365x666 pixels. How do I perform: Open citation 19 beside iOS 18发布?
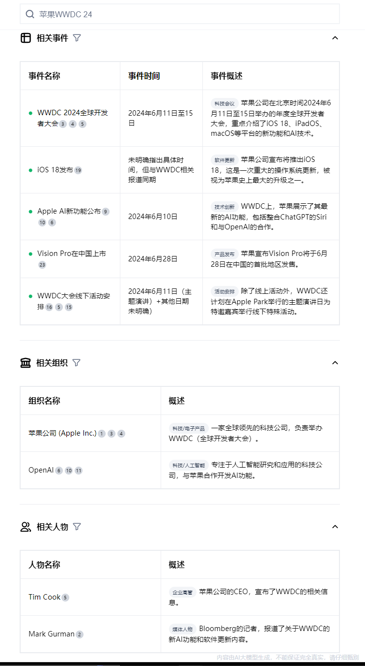78,170
